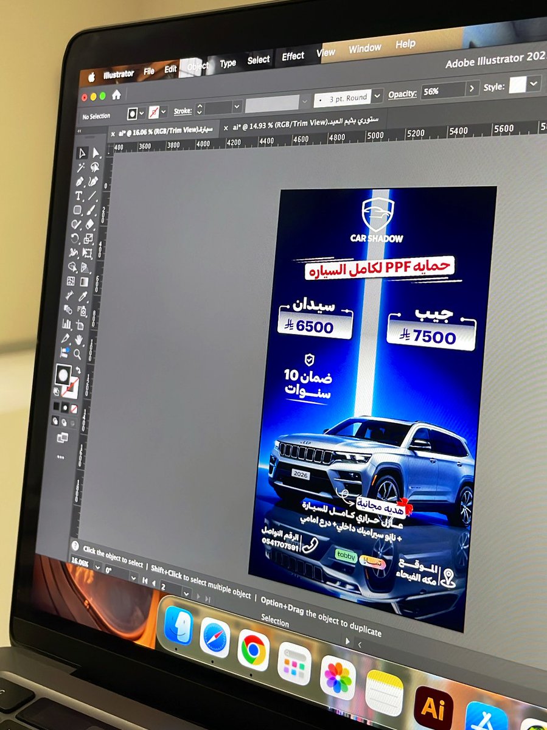This screenshot has height=730, width=547.
Task: Select the Artboard tool
Action: pyautogui.click(x=81, y=325)
